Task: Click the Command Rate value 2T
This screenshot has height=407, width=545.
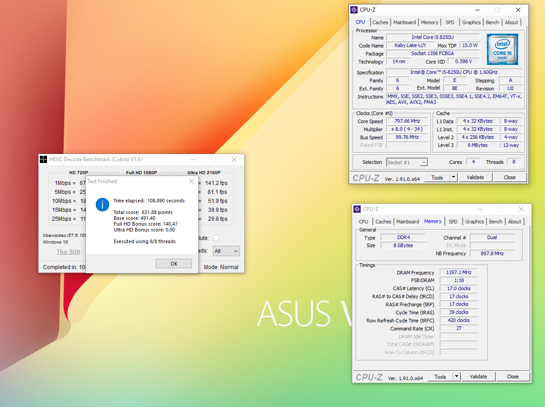Action: click(459, 328)
